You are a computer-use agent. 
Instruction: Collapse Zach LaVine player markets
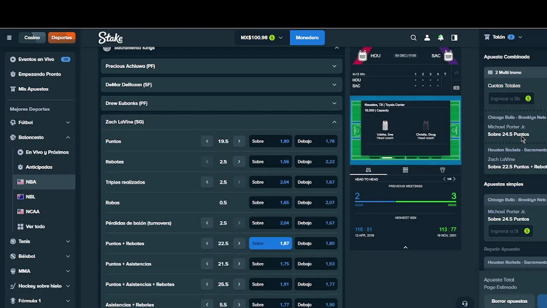coord(222,122)
